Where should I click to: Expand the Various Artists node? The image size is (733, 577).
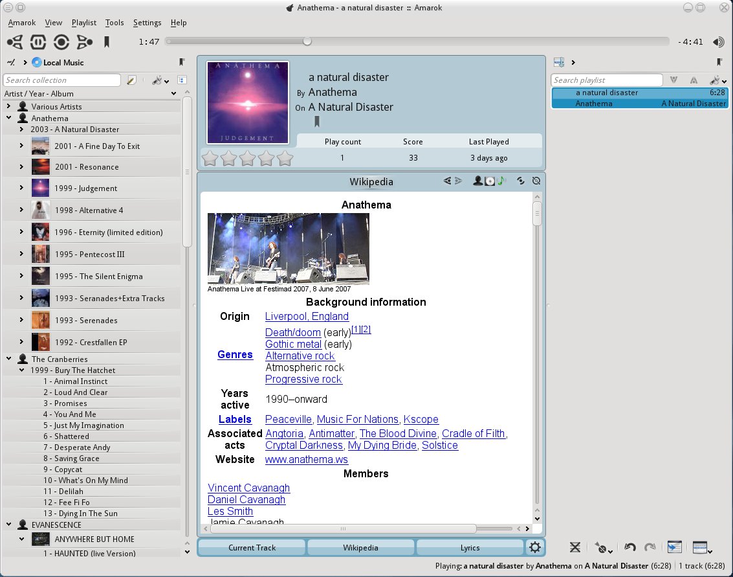pos(8,106)
